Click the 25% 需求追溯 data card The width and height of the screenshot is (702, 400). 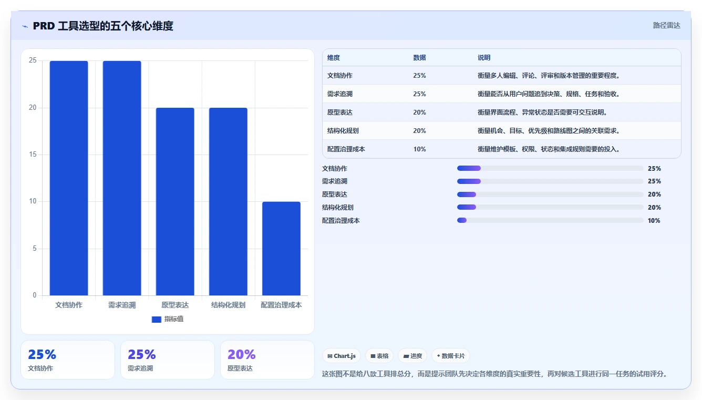pos(168,360)
